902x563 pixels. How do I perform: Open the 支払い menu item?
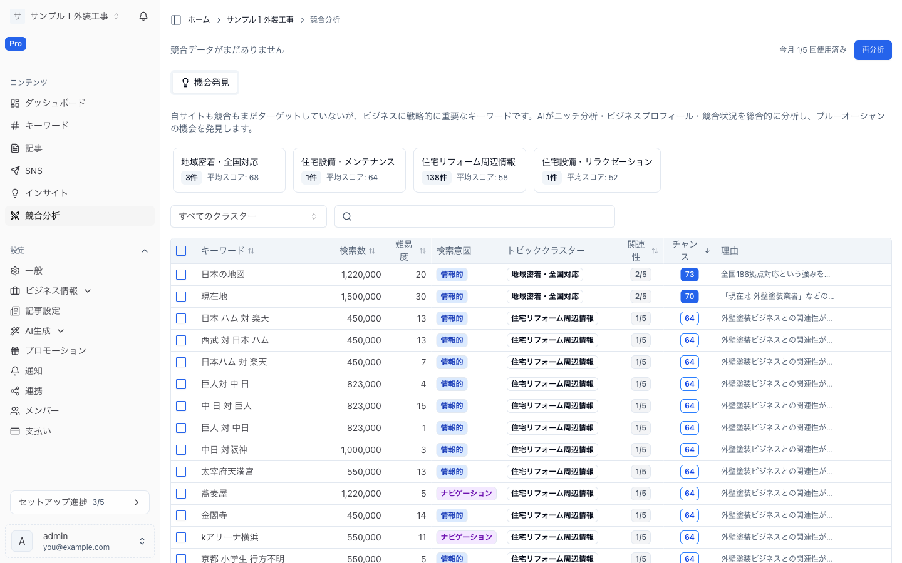coord(80,431)
